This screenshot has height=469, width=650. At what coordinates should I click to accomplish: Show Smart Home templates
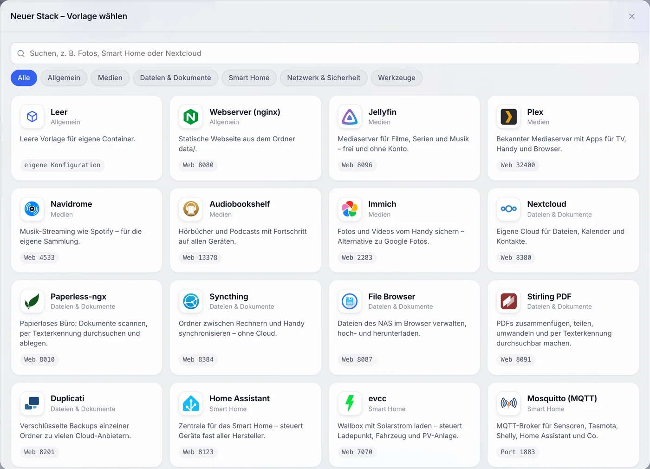249,78
